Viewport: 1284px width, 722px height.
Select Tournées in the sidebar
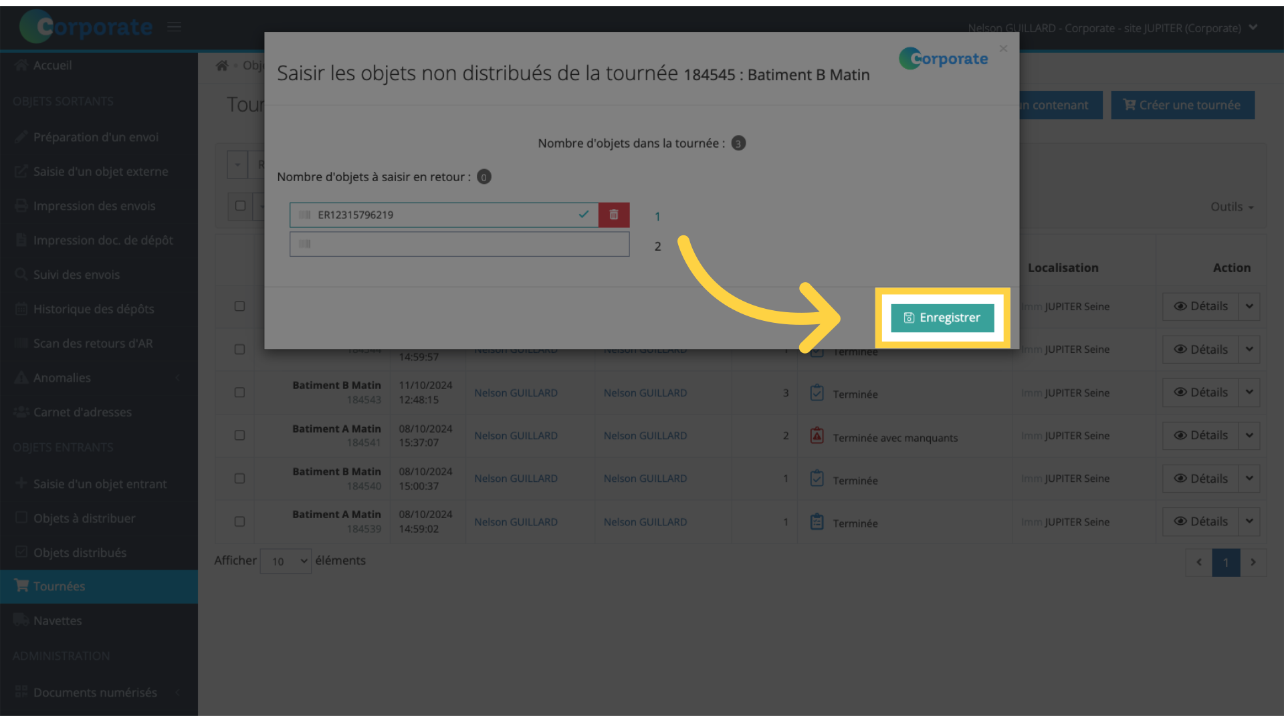99,586
